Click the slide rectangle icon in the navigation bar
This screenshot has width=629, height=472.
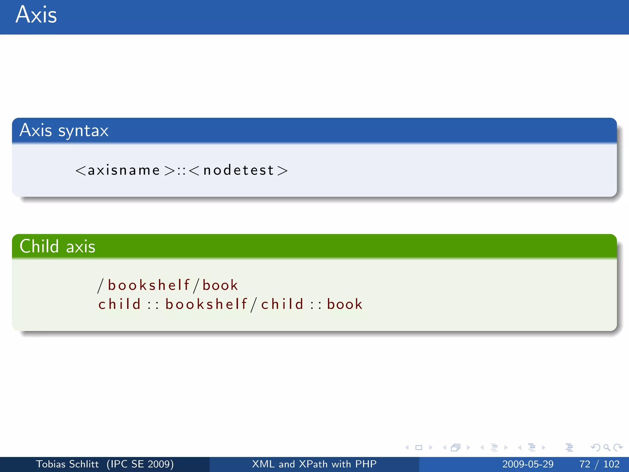tap(419, 448)
